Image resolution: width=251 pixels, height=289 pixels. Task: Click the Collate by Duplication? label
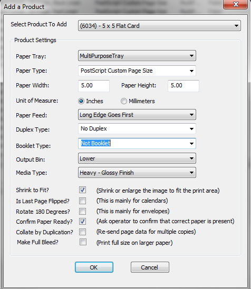[44, 232]
